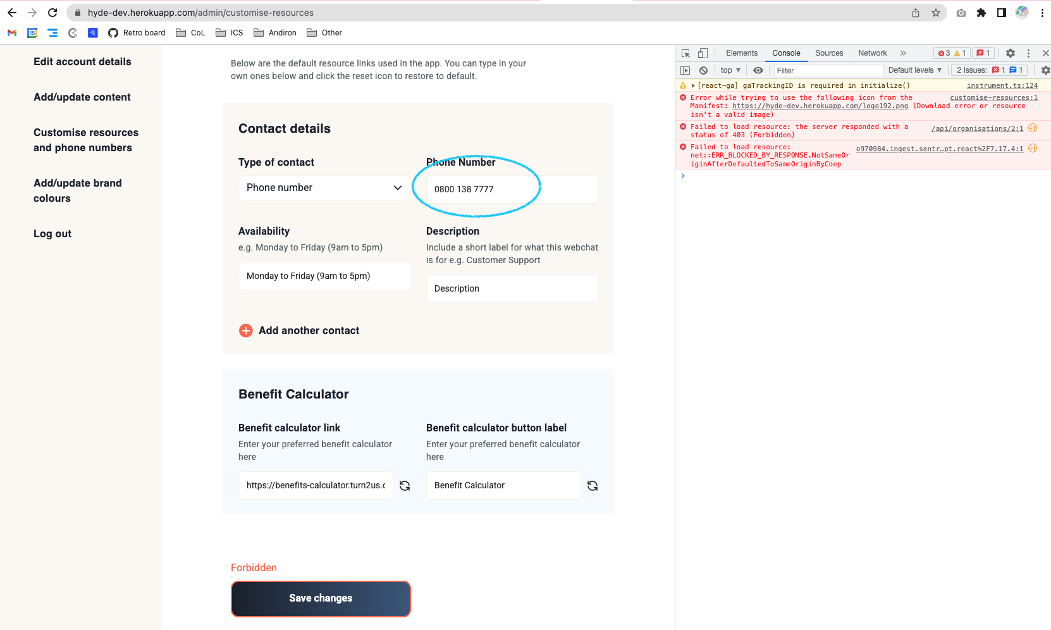
Task: Open the browser extensions puzzle icon
Action: tap(982, 13)
